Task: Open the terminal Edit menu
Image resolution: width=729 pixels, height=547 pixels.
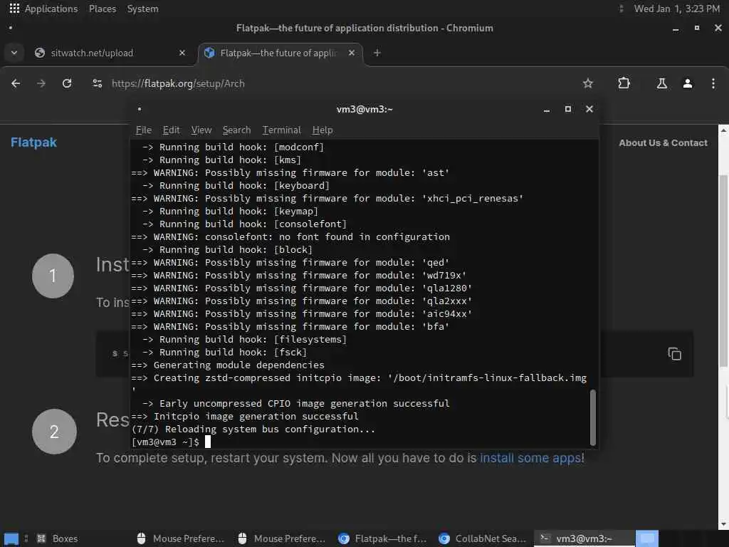Action: (171, 130)
